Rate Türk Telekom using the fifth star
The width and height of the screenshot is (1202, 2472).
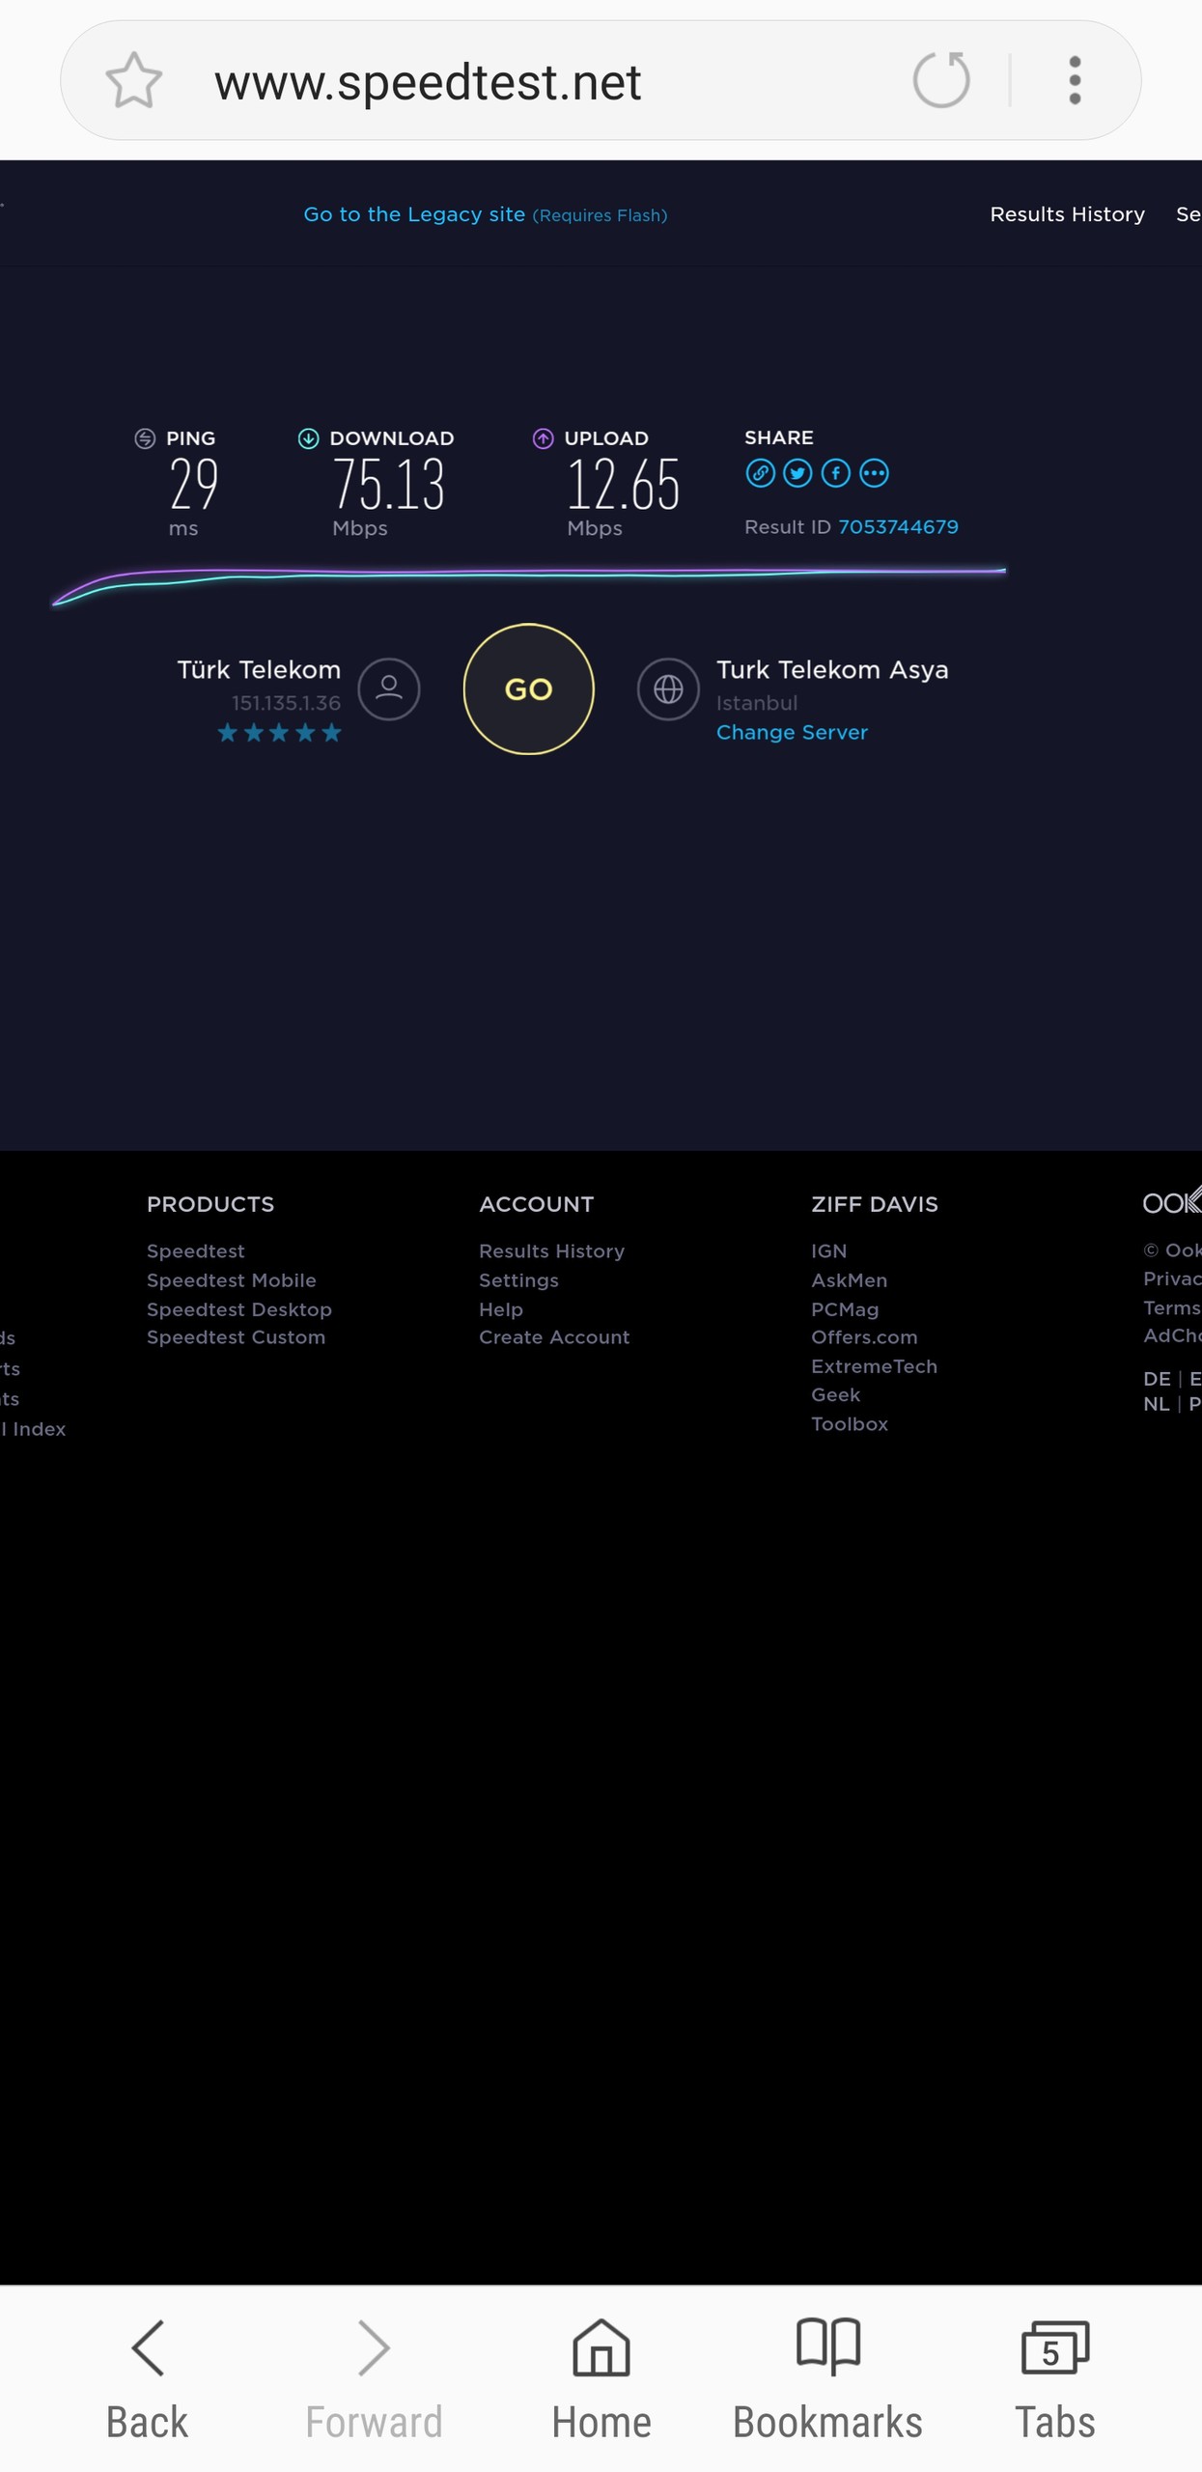331,733
